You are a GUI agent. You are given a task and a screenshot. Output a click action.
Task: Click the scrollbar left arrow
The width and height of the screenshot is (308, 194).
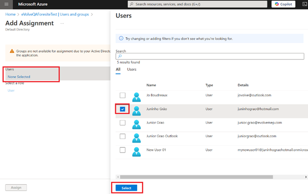click(118, 177)
